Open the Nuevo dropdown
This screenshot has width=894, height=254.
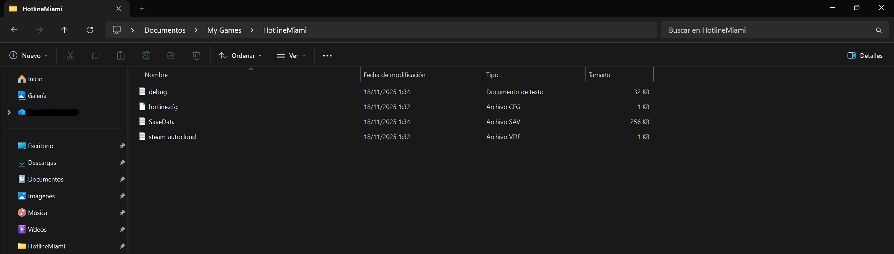coord(29,56)
